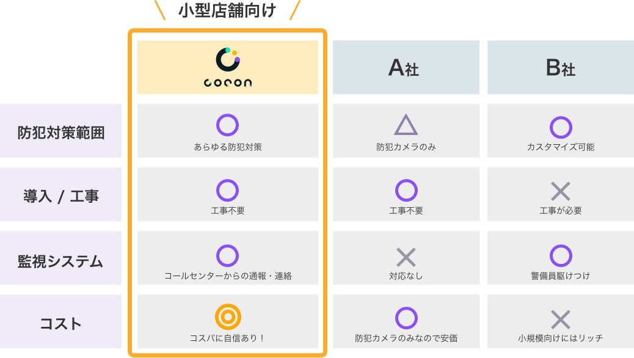Image resolution: width=634 pixels, height=358 pixels.
Task: Click the circle in A社 工事不要 cell
Action: (x=406, y=190)
